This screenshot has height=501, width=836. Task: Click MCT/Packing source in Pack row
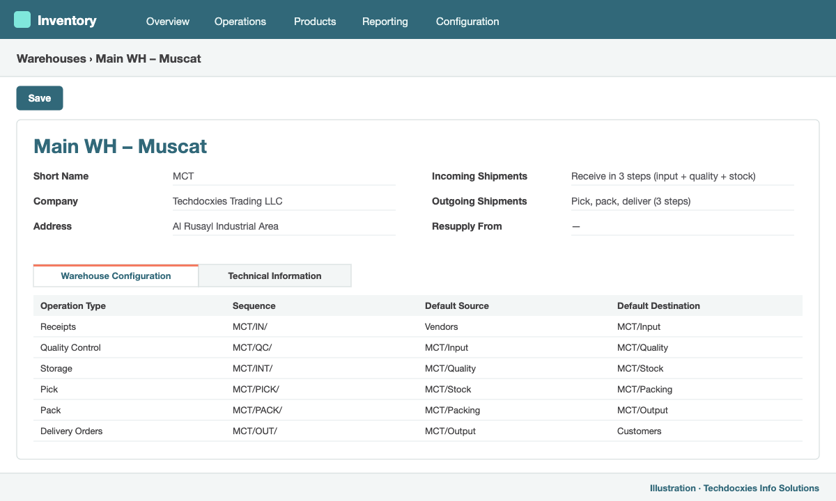(452, 410)
